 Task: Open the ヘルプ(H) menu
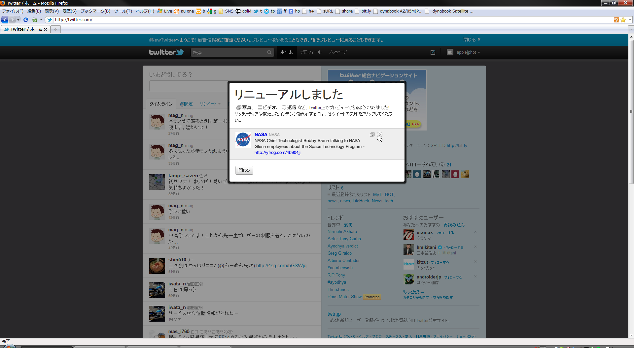(x=145, y=11)
